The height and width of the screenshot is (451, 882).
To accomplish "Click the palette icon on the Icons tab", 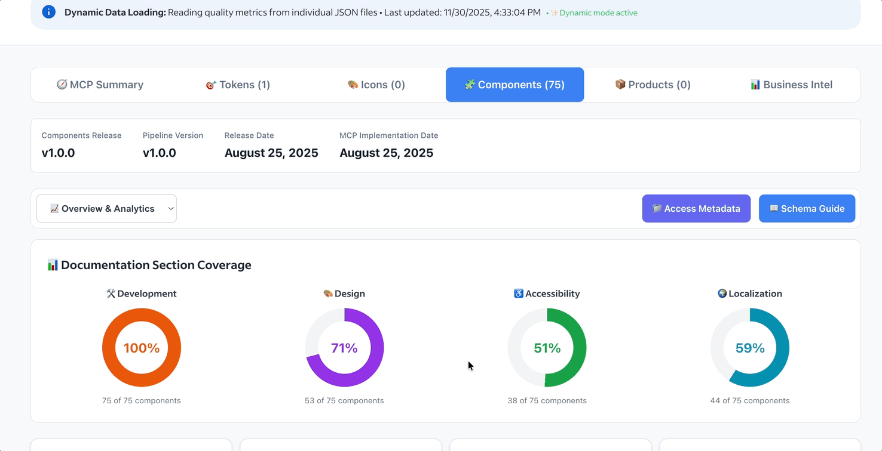I will pyautogui.click(x=352, y=84).
